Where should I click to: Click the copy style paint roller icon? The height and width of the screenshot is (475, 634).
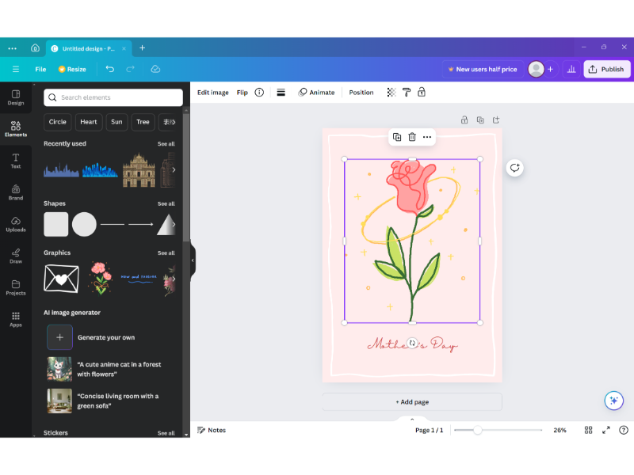pyautogui.click(x=407, y=93)
